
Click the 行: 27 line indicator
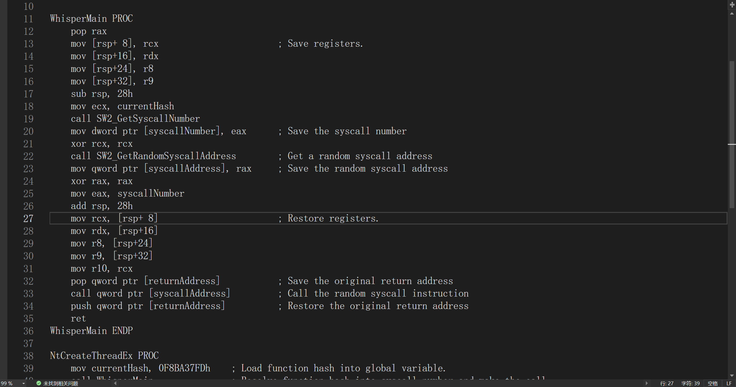click(667, 383)
